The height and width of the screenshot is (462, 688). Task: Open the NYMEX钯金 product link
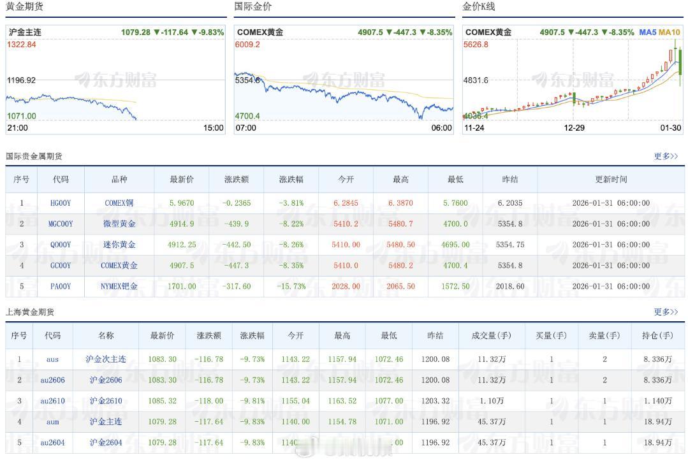pos(119,286)
